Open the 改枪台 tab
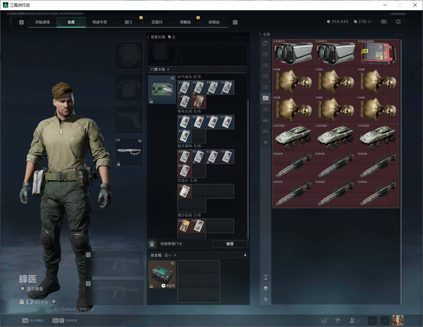 214,22
